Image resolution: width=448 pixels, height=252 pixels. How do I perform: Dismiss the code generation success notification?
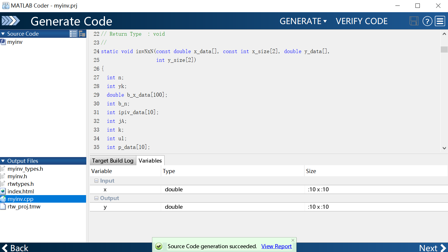pyautogui.click(x=293, y=240)
